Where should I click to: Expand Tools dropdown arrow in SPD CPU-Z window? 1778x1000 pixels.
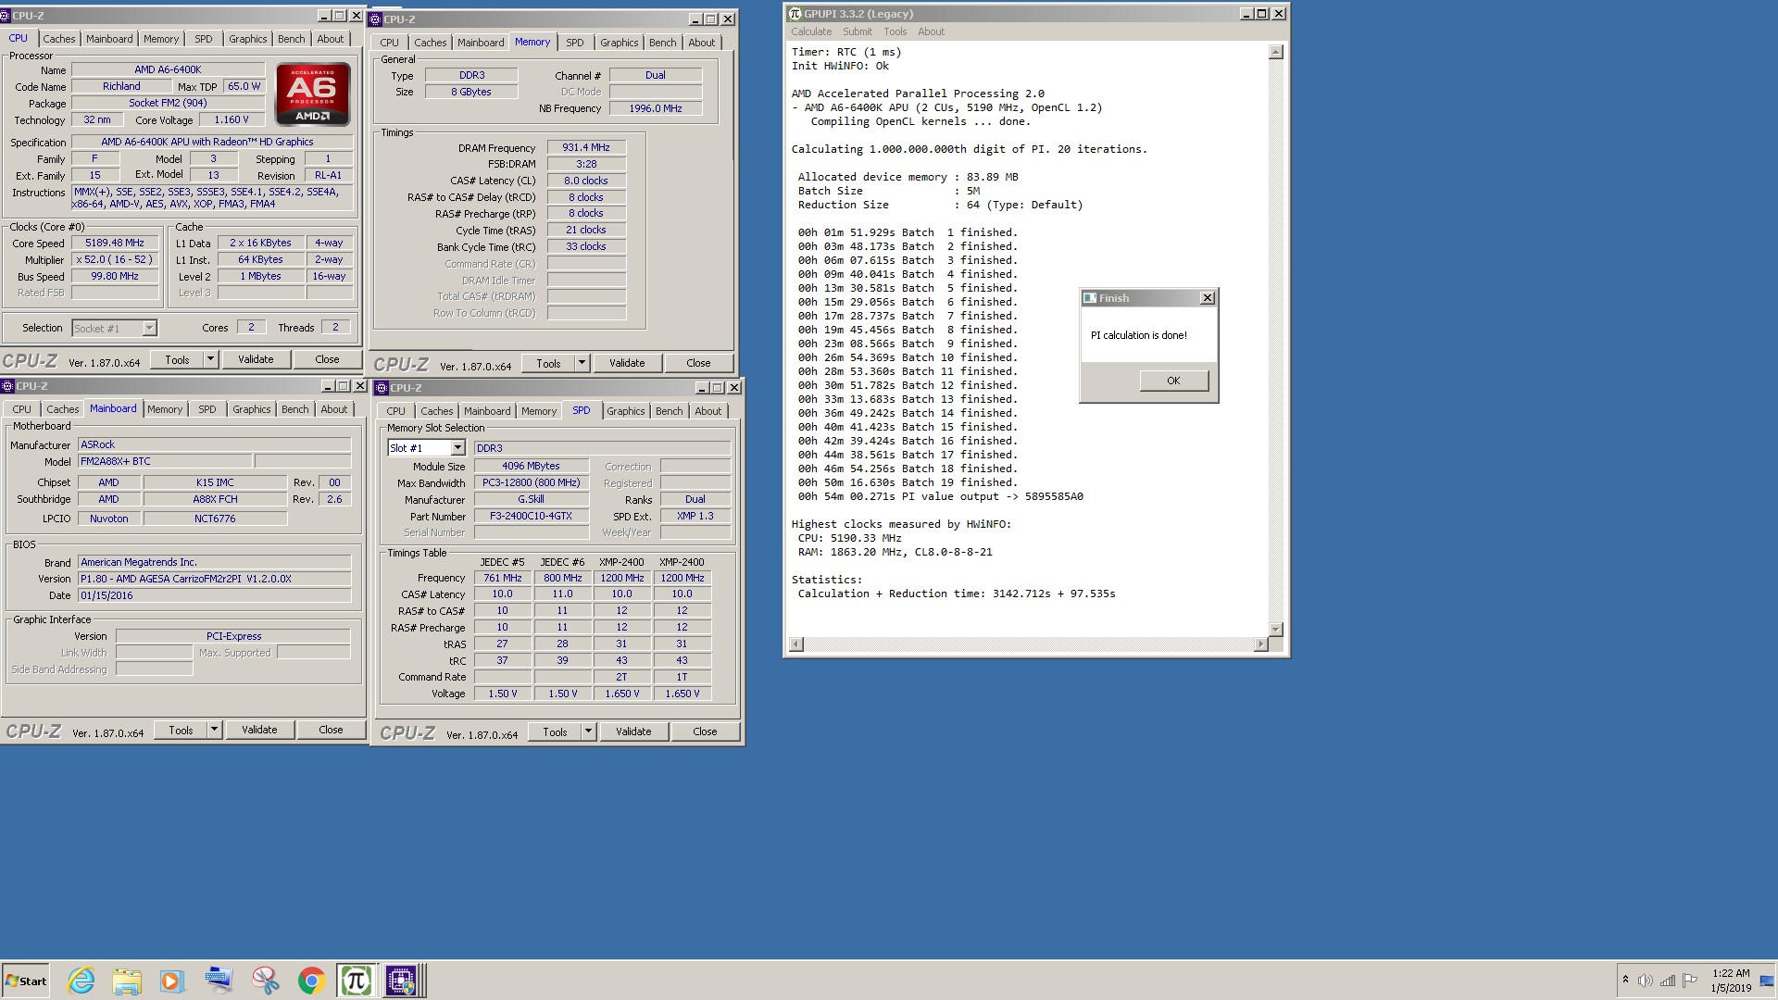[x=588, y=731]
